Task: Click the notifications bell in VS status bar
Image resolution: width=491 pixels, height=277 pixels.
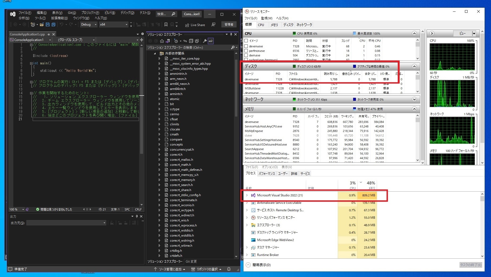Action: pyautogui.click(x=229, y=269)
